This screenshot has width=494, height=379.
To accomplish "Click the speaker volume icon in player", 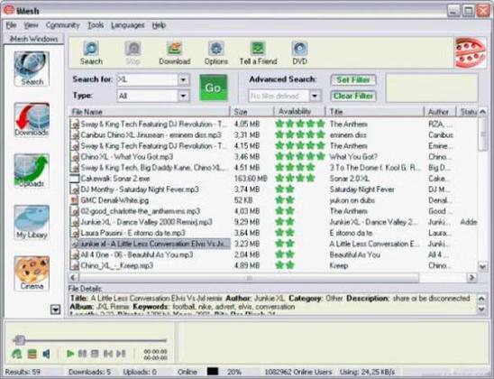I will pyautogui.click(x=46, y=354).
